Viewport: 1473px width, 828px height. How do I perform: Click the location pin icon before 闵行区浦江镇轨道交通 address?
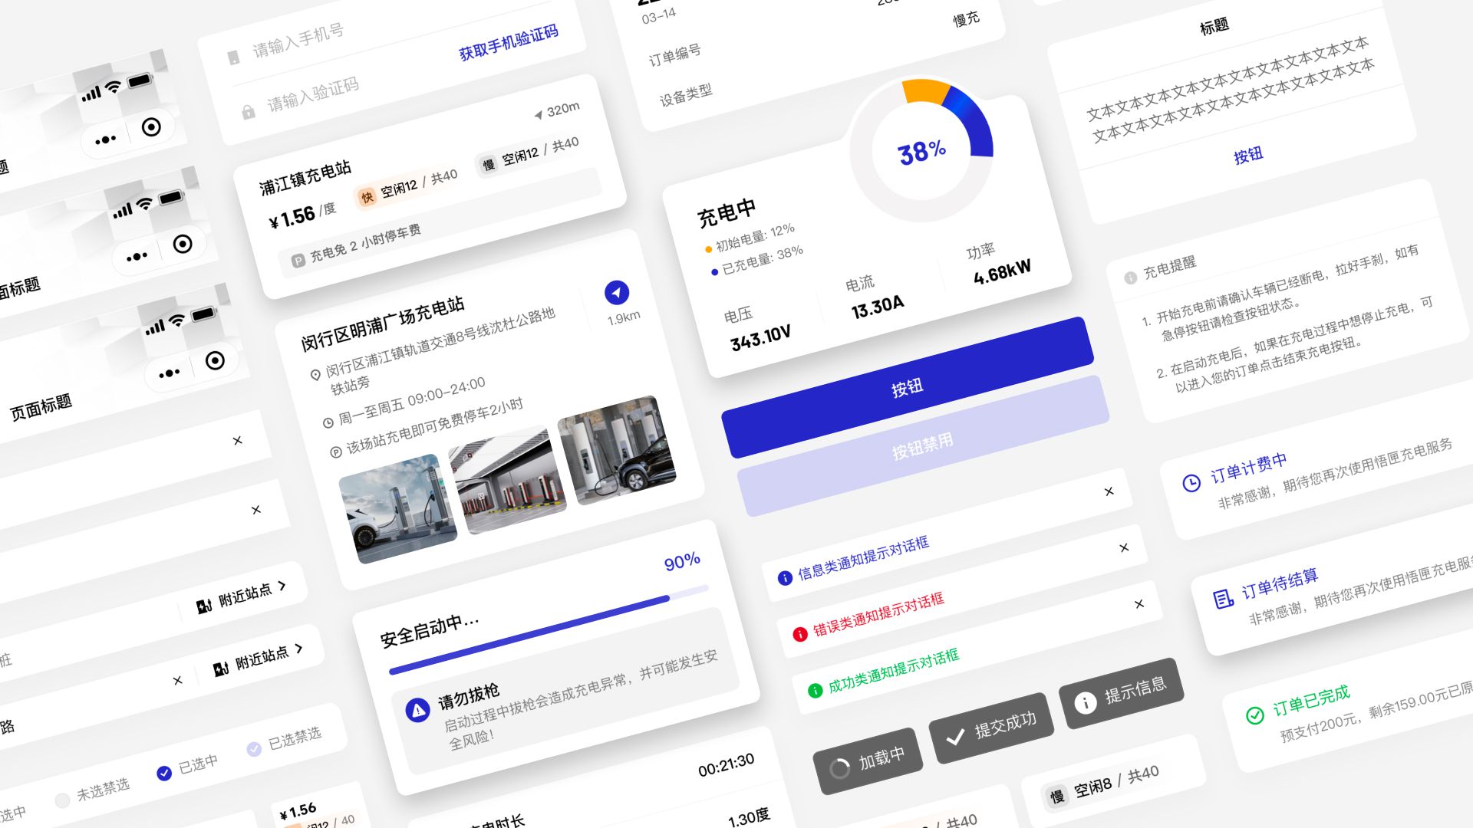click(315, 375)
